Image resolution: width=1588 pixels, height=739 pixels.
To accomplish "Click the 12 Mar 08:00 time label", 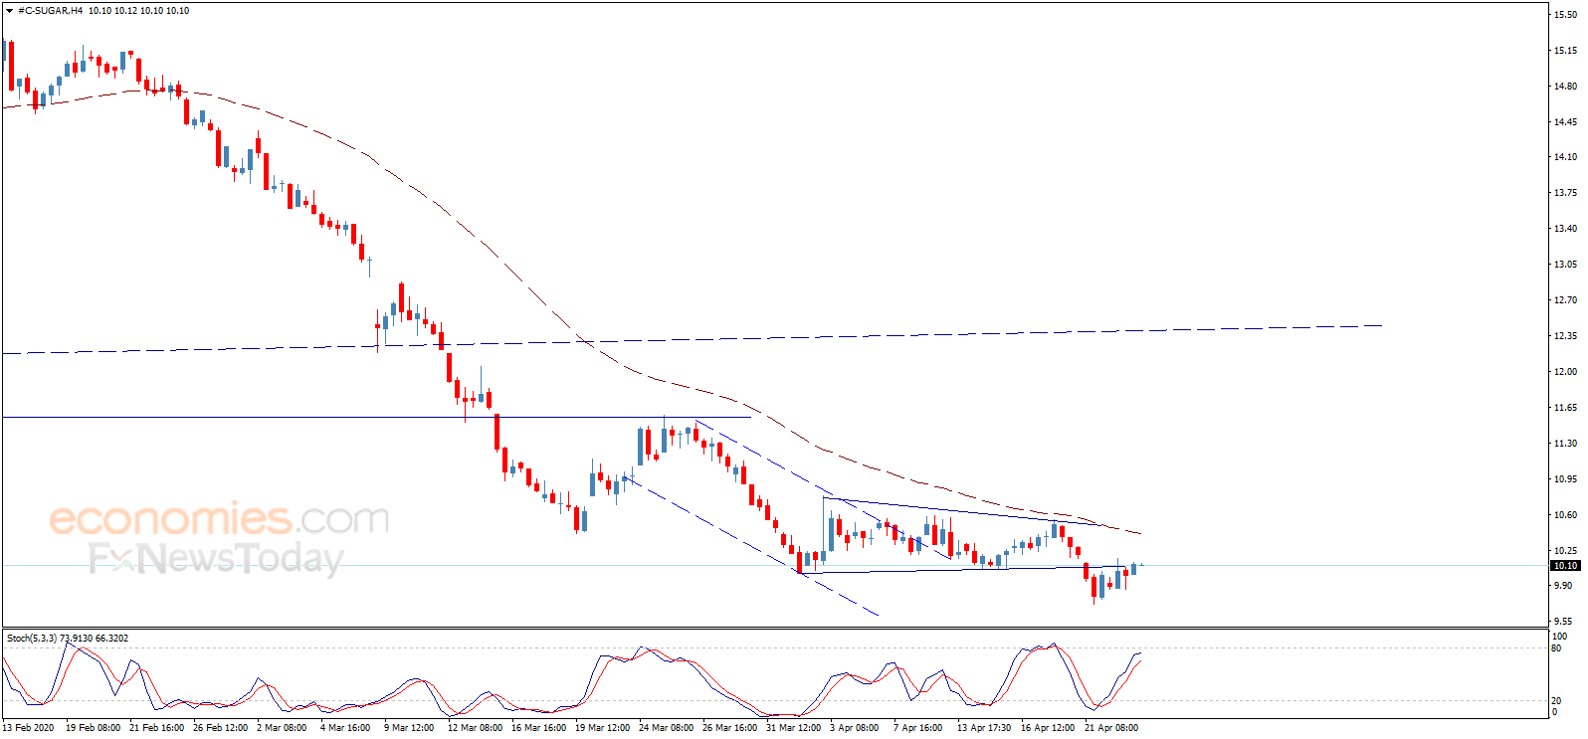I will tap(475, 728).
